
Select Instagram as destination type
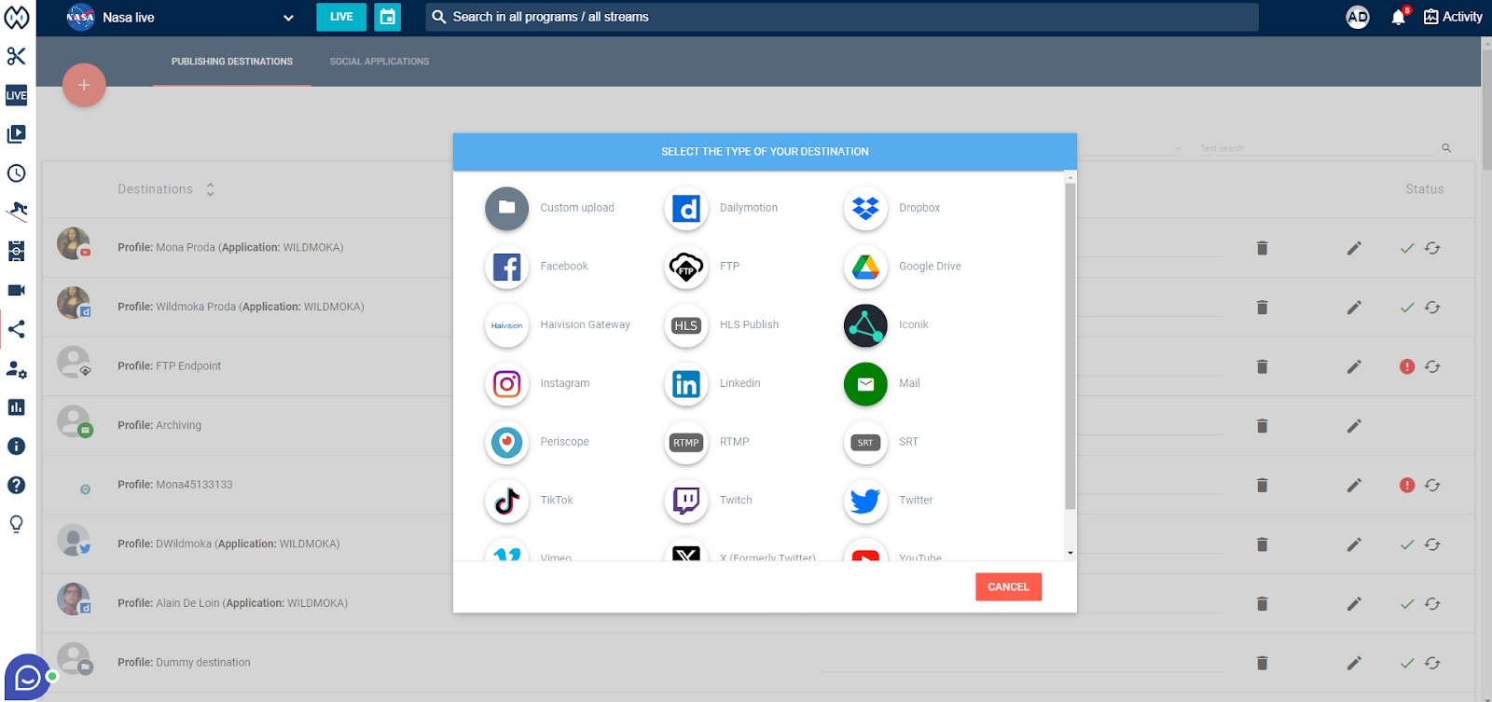pos(506,384)
